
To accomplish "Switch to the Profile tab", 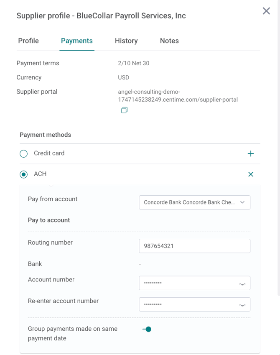I will 28,41.
